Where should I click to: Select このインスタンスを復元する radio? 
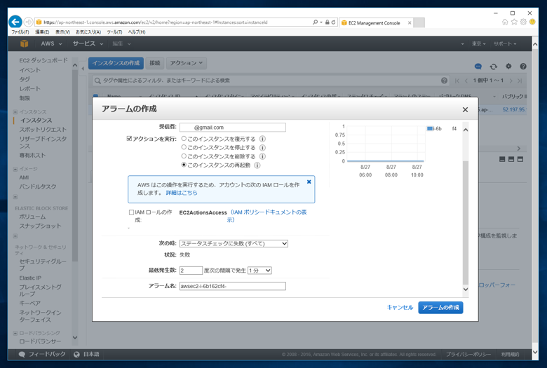[184, 139]
